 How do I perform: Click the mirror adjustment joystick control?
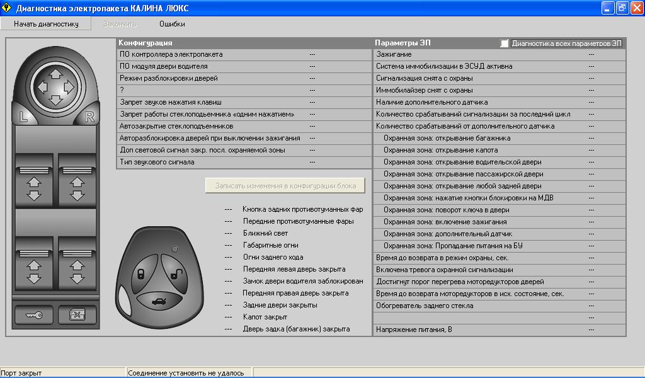click(x=55, y=86)
